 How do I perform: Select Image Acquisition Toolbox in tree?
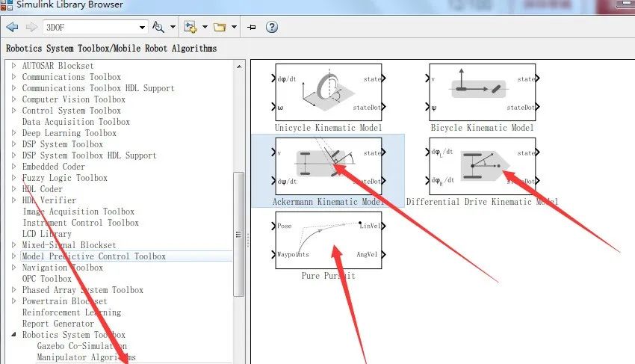point(78,212)
